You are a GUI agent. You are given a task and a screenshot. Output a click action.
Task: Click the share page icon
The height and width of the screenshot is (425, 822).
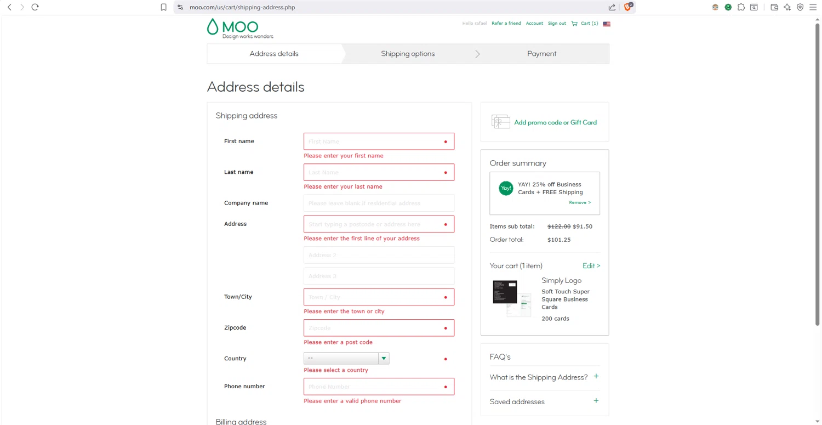[612, 7]
